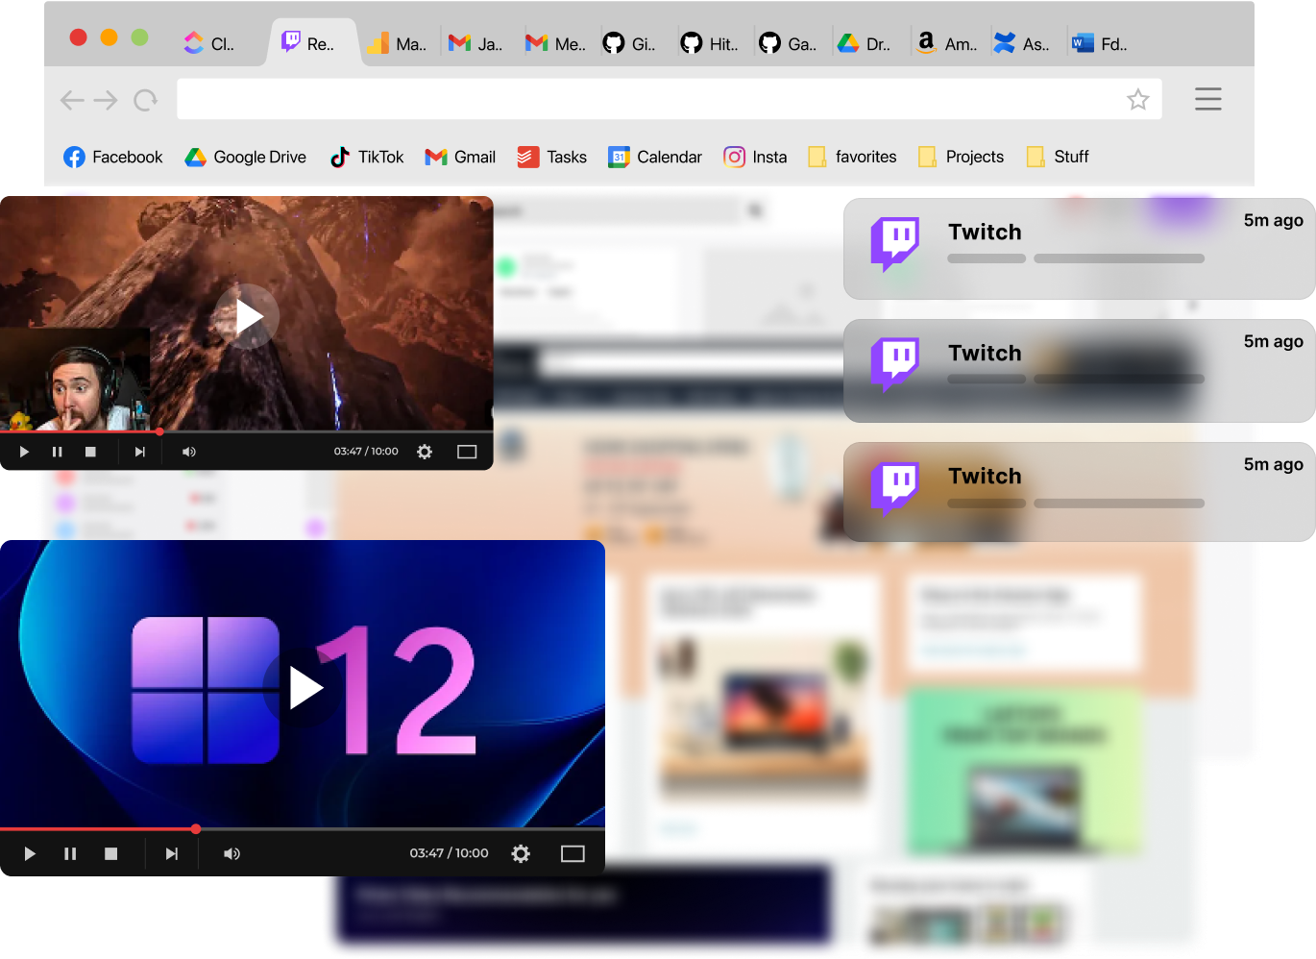
Task: Click the streamer webcam thumbnail
Action: 75,380
